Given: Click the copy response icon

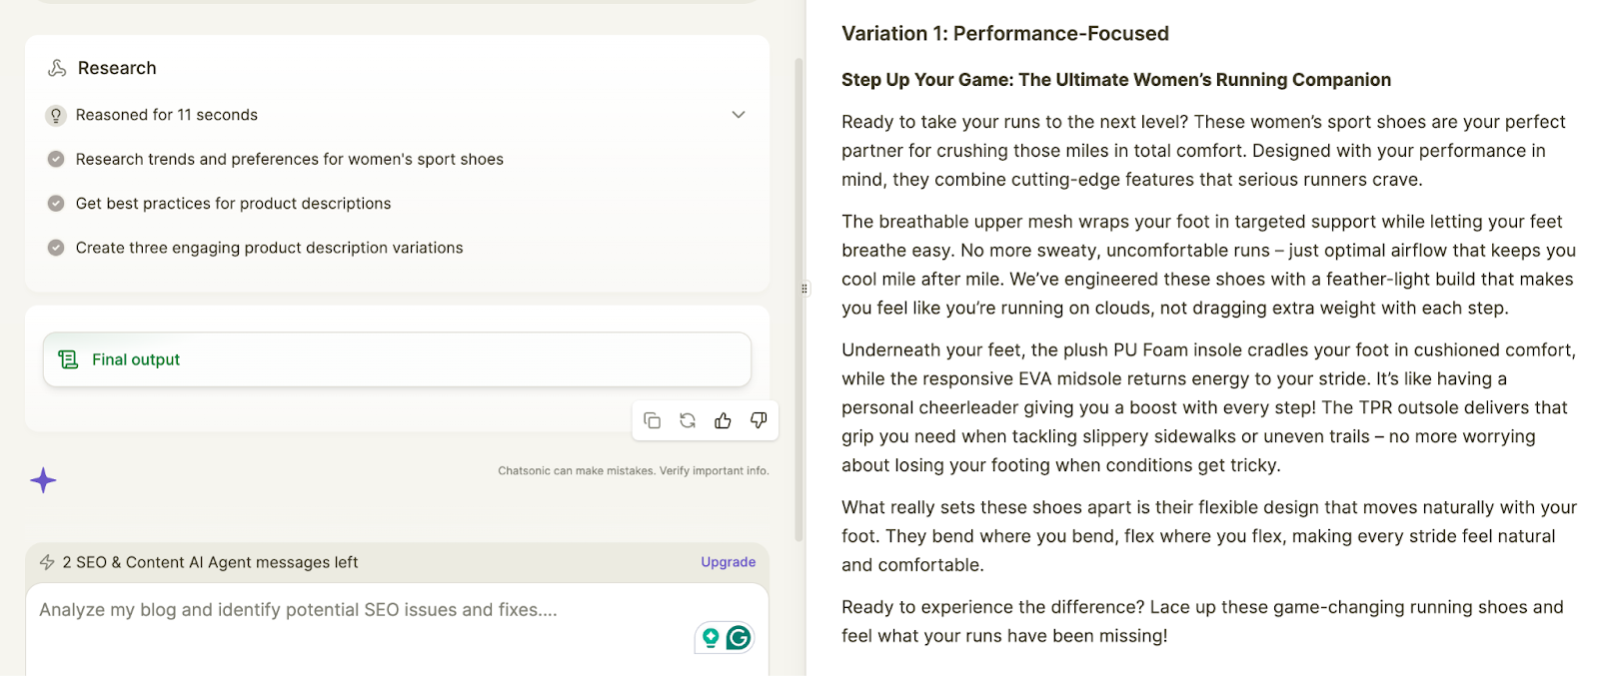Looking at the screenshot, I should pos(652,420).
